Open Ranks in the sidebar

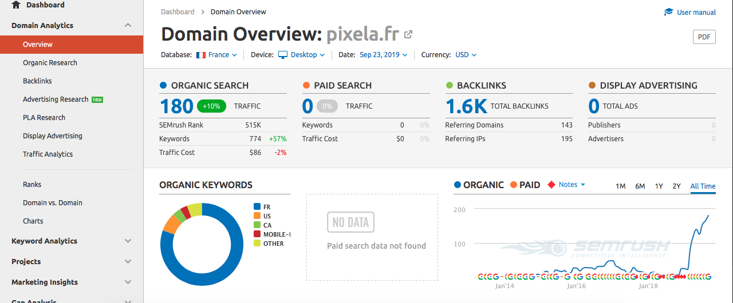(x=32, y=185)
